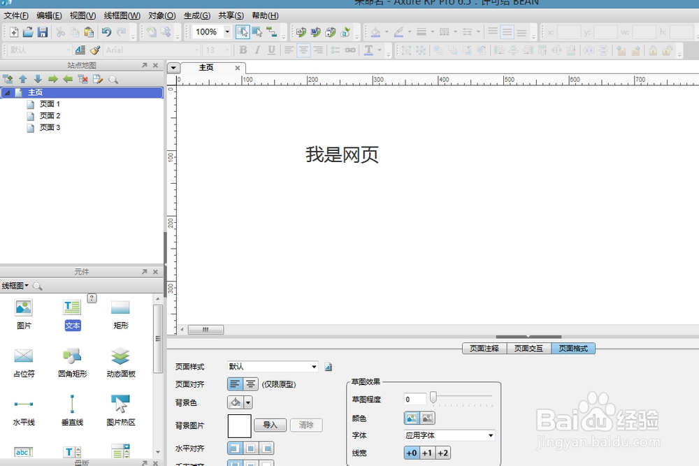Generate the HTML prototype
The width and height of the screenshot is (699, 466).
point(301,32)
